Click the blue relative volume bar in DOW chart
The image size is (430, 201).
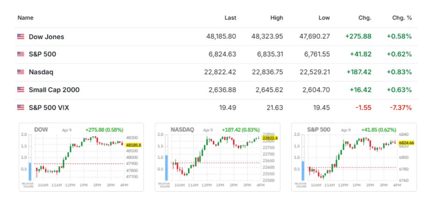coord(30,171)
